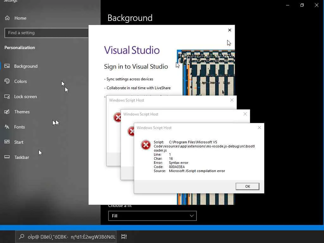Click error code 800A03EA text

(177, 167)
